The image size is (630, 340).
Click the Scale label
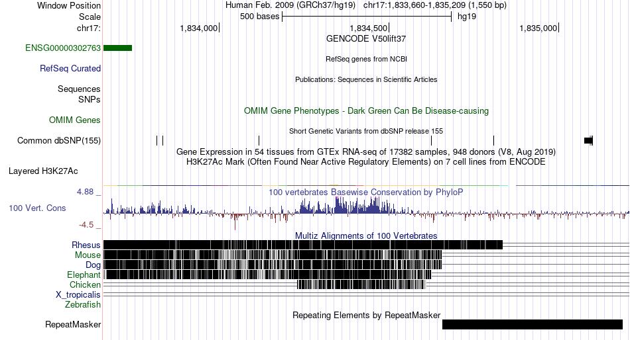coord(90,17)
